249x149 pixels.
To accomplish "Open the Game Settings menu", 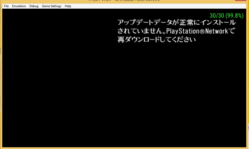I will point(51,6).
